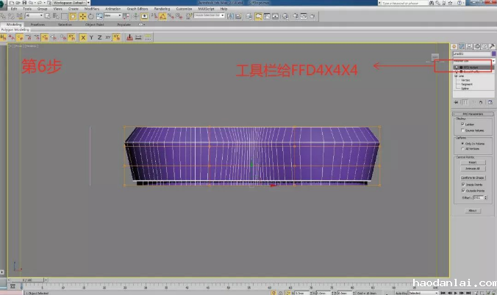Switch to the Freeform ribbon tab
Screen dimensions: 497x295
pyautogui.click(x=37, y=24)
